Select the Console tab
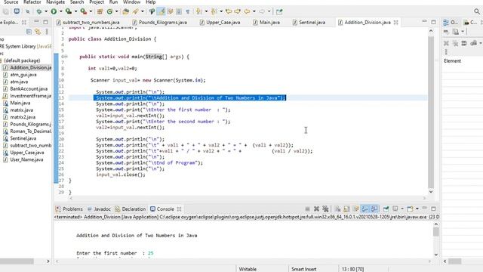483x272 pixels. pos(162,209)
